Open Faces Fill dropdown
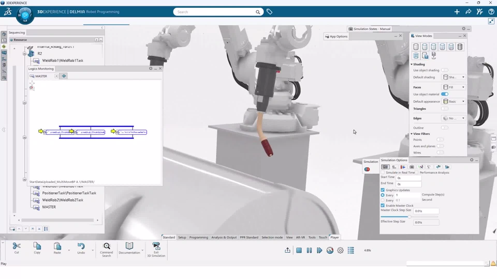The height and width of the screenshot is (279, 497). [454, 87]
